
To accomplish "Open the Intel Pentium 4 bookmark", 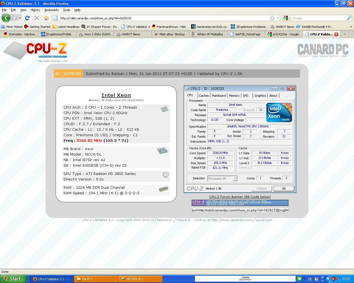I will (315, 27).
